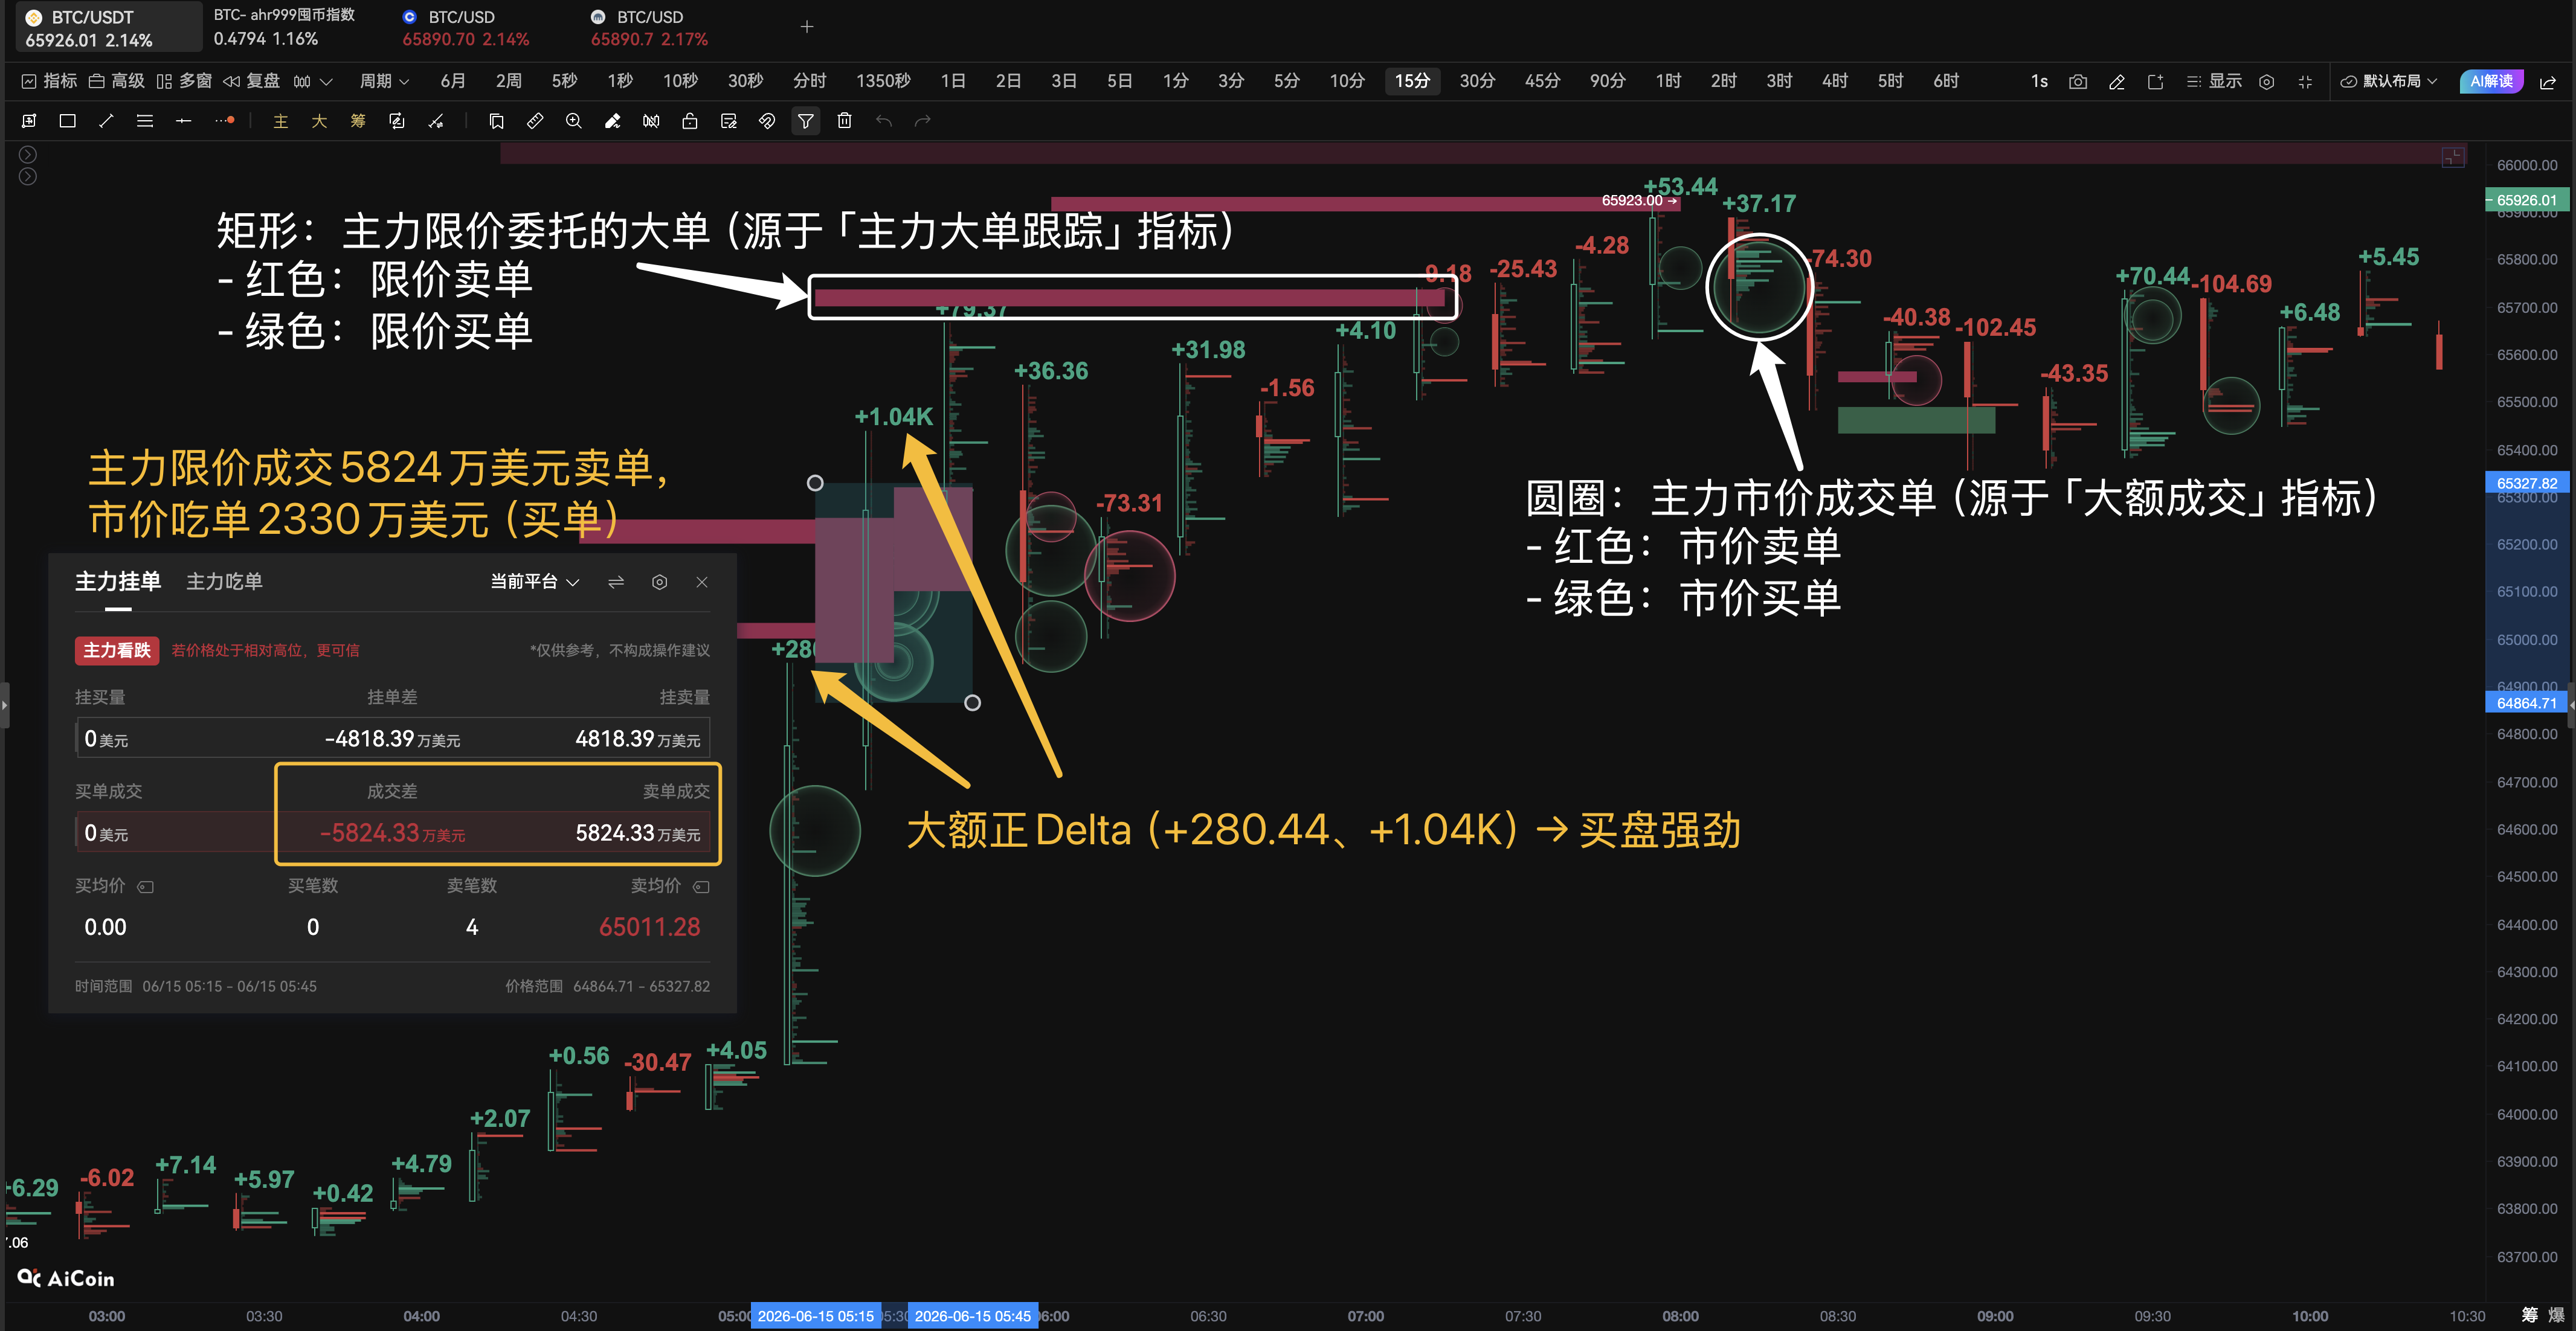Switch to the 1时 timeframe
2576x1331 pixels.
click(1668, 81)
